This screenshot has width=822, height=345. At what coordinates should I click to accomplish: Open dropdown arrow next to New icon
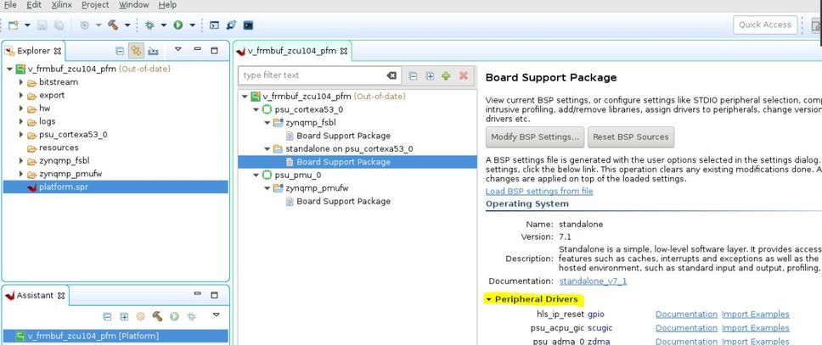point(27,25)
